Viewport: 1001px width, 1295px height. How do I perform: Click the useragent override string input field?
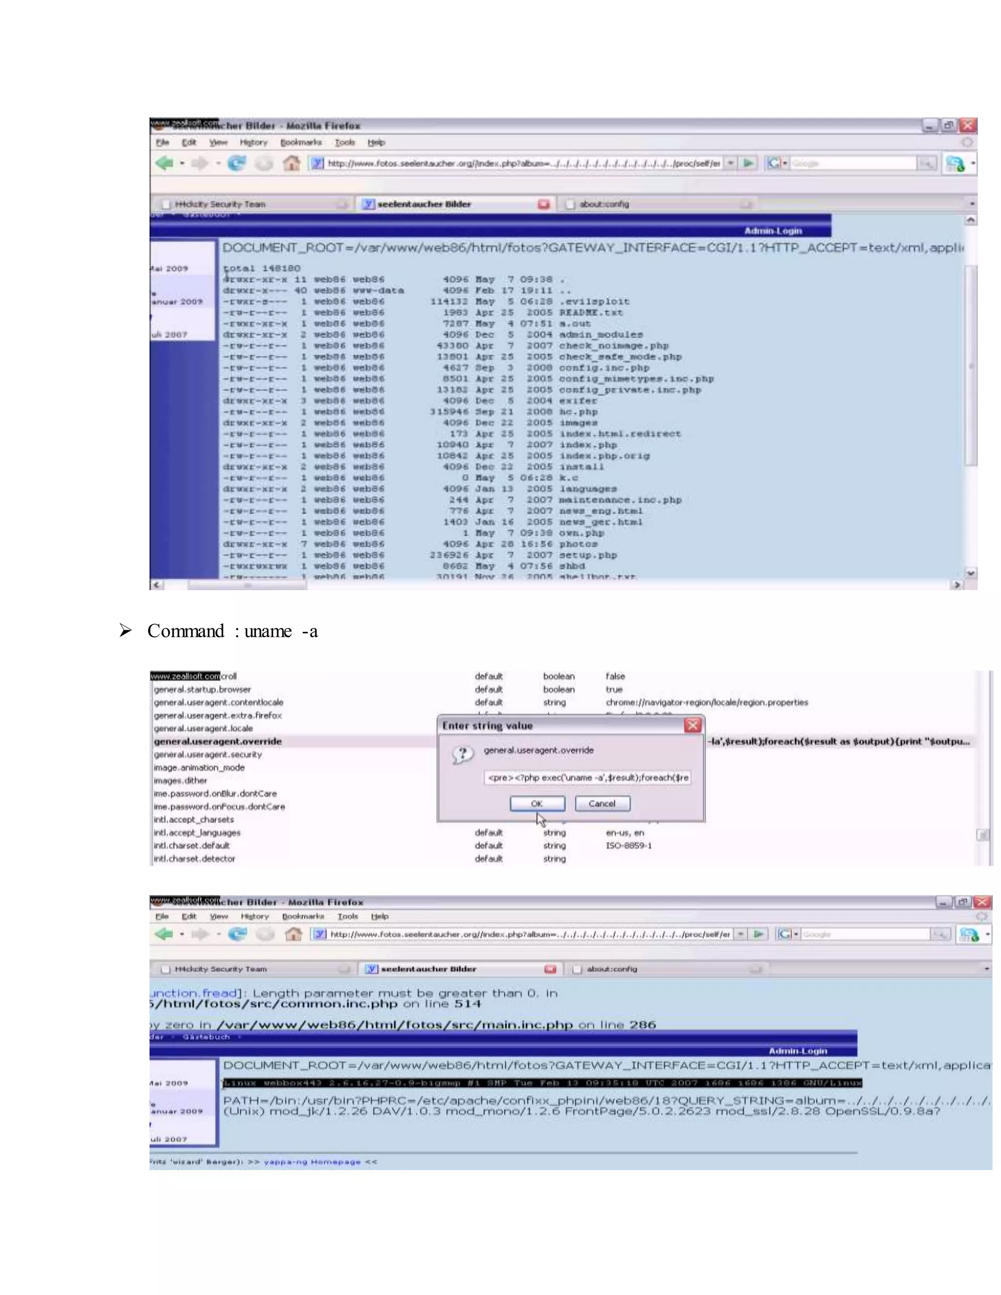[x=587, y=777]
